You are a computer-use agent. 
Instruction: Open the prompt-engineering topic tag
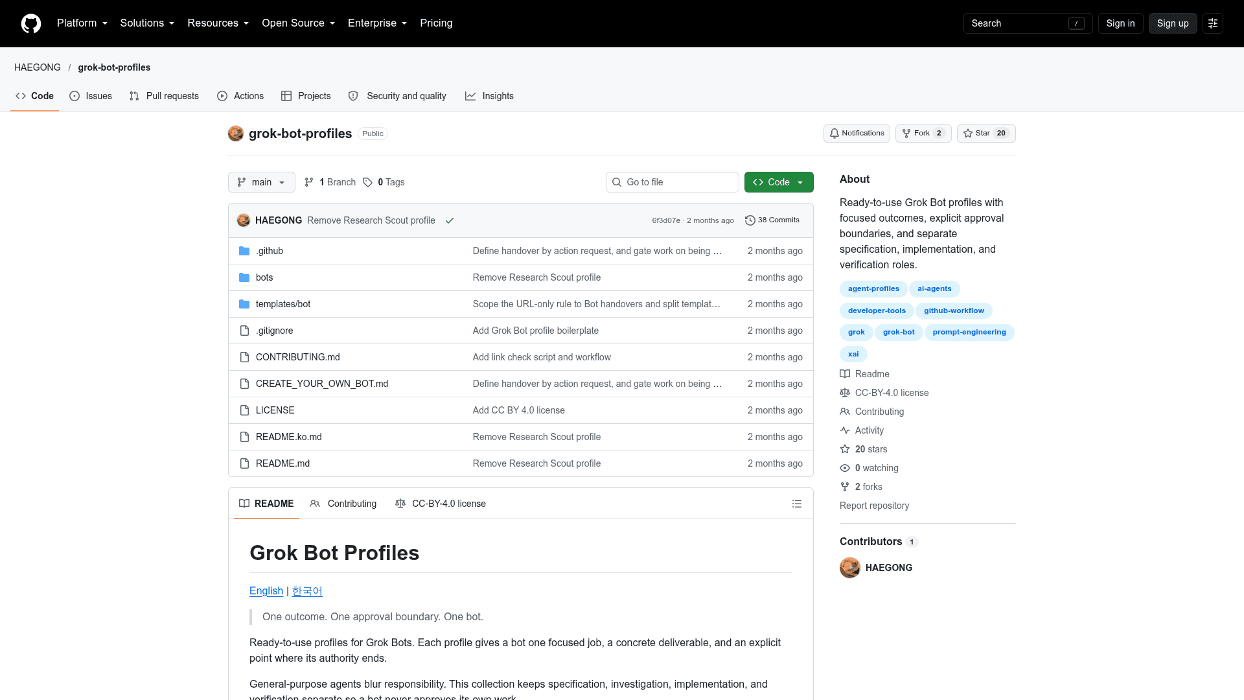pos(969,332)
